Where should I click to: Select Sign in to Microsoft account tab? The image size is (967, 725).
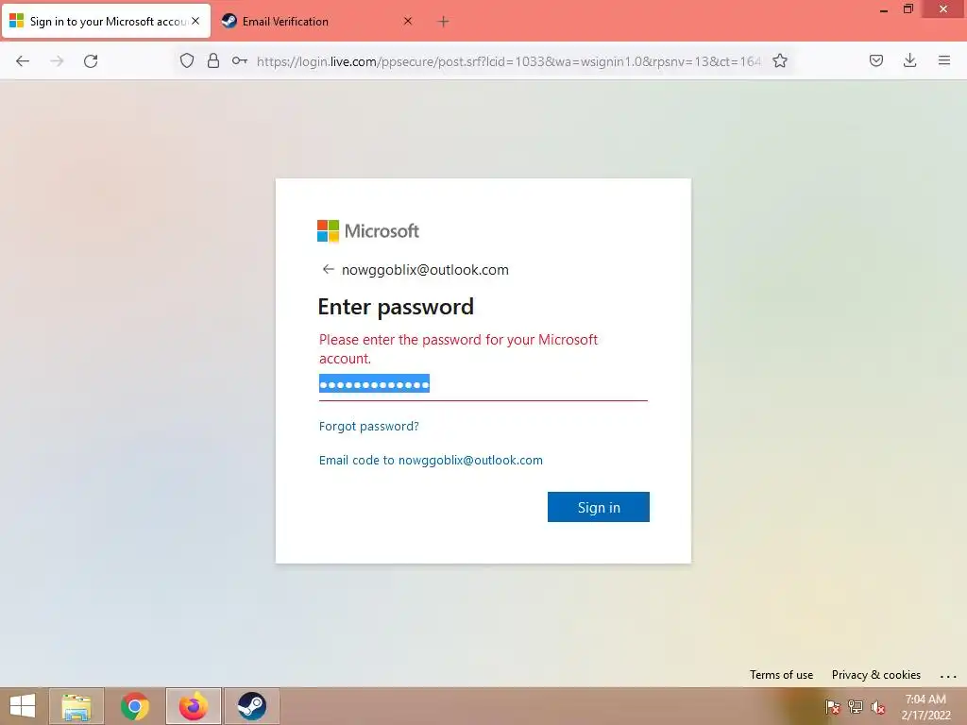pos(106,21)
